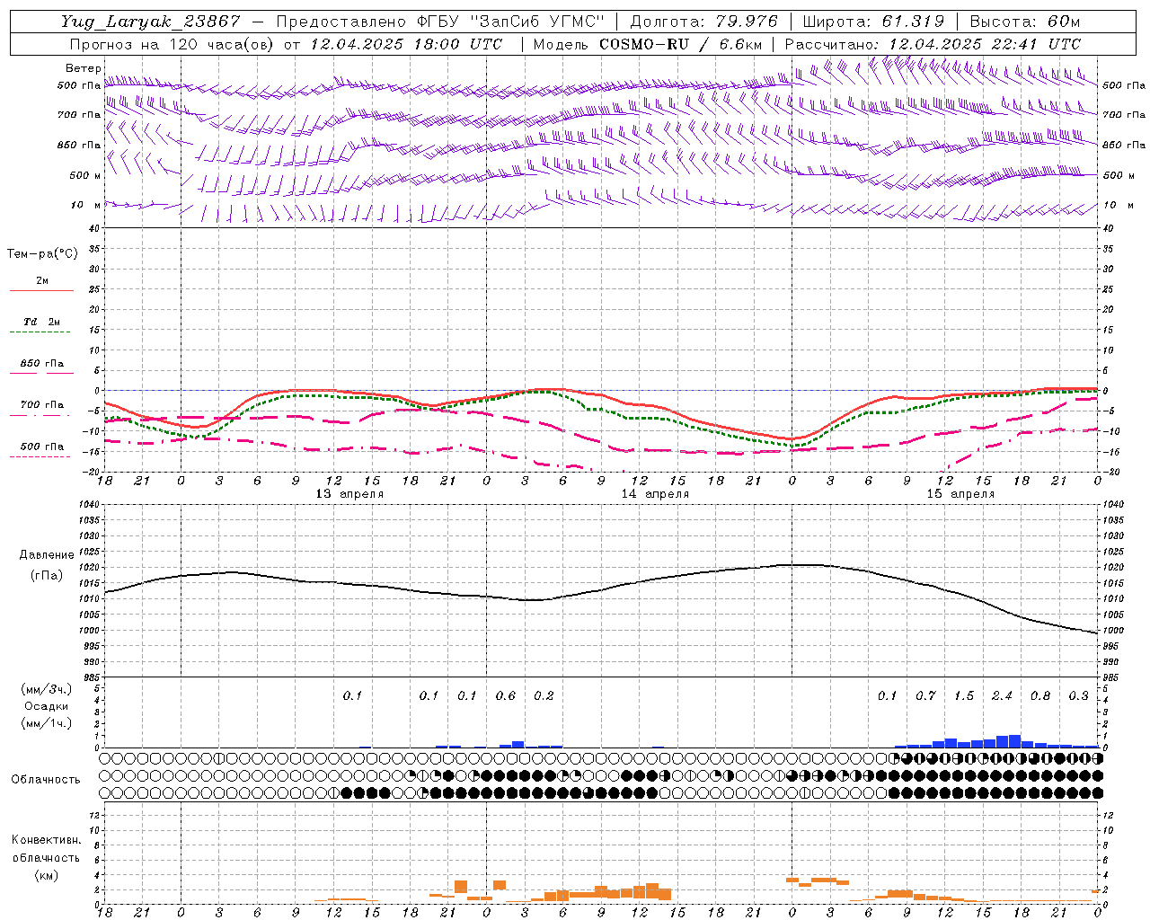1150x920 pixels.
Task: Click the Облачность cloud cover label
Action: [46, 780]
